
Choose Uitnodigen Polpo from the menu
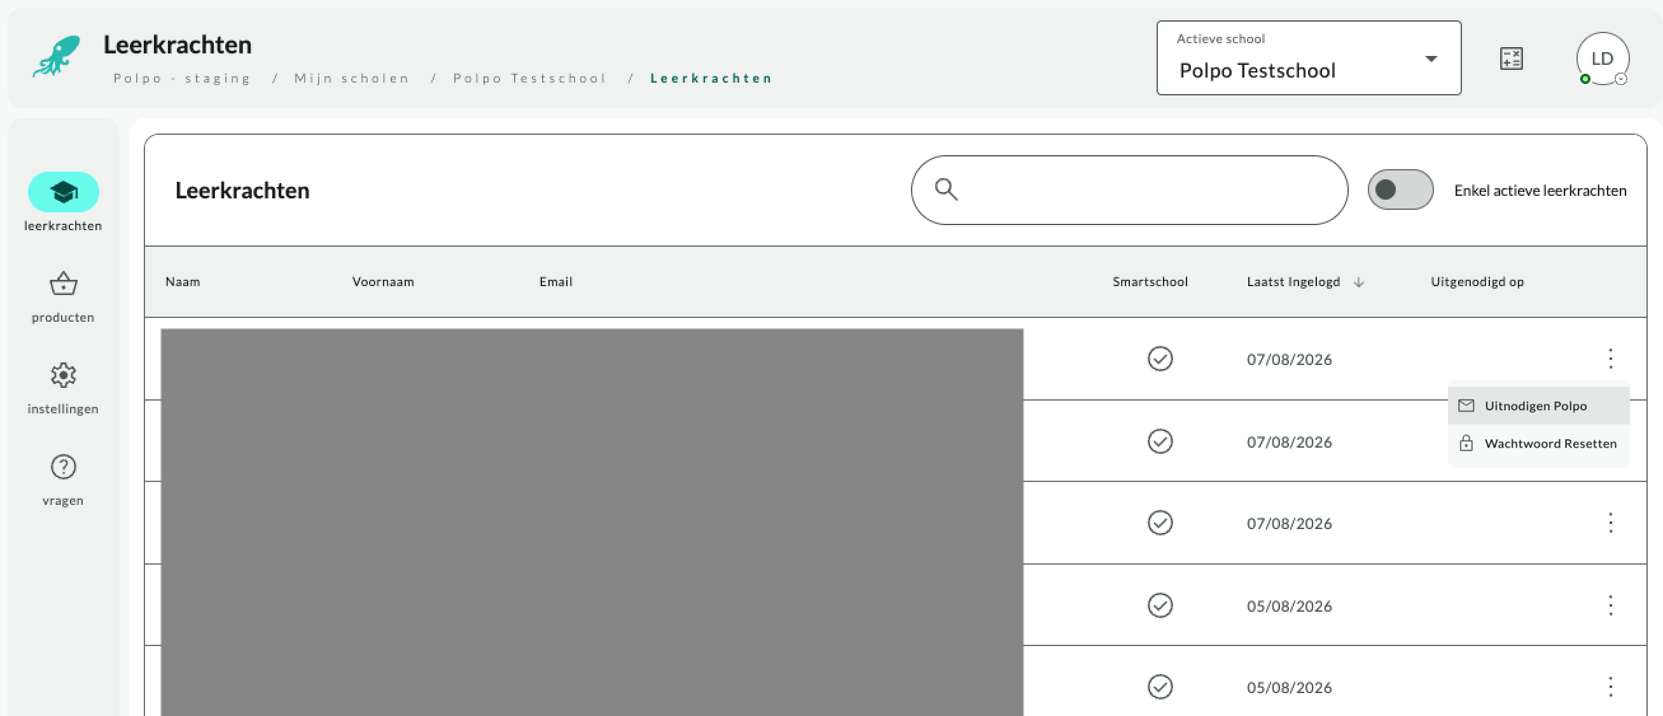1538,406
